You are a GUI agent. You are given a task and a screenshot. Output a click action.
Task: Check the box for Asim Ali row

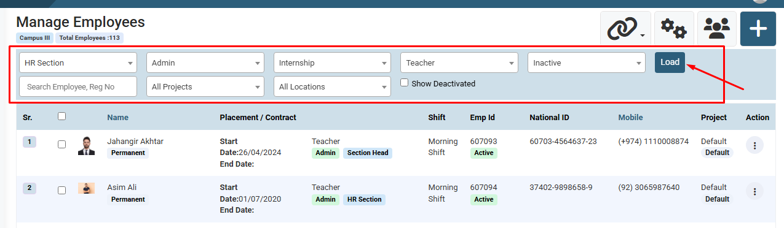pyautogui.click(x=61, y=191)
